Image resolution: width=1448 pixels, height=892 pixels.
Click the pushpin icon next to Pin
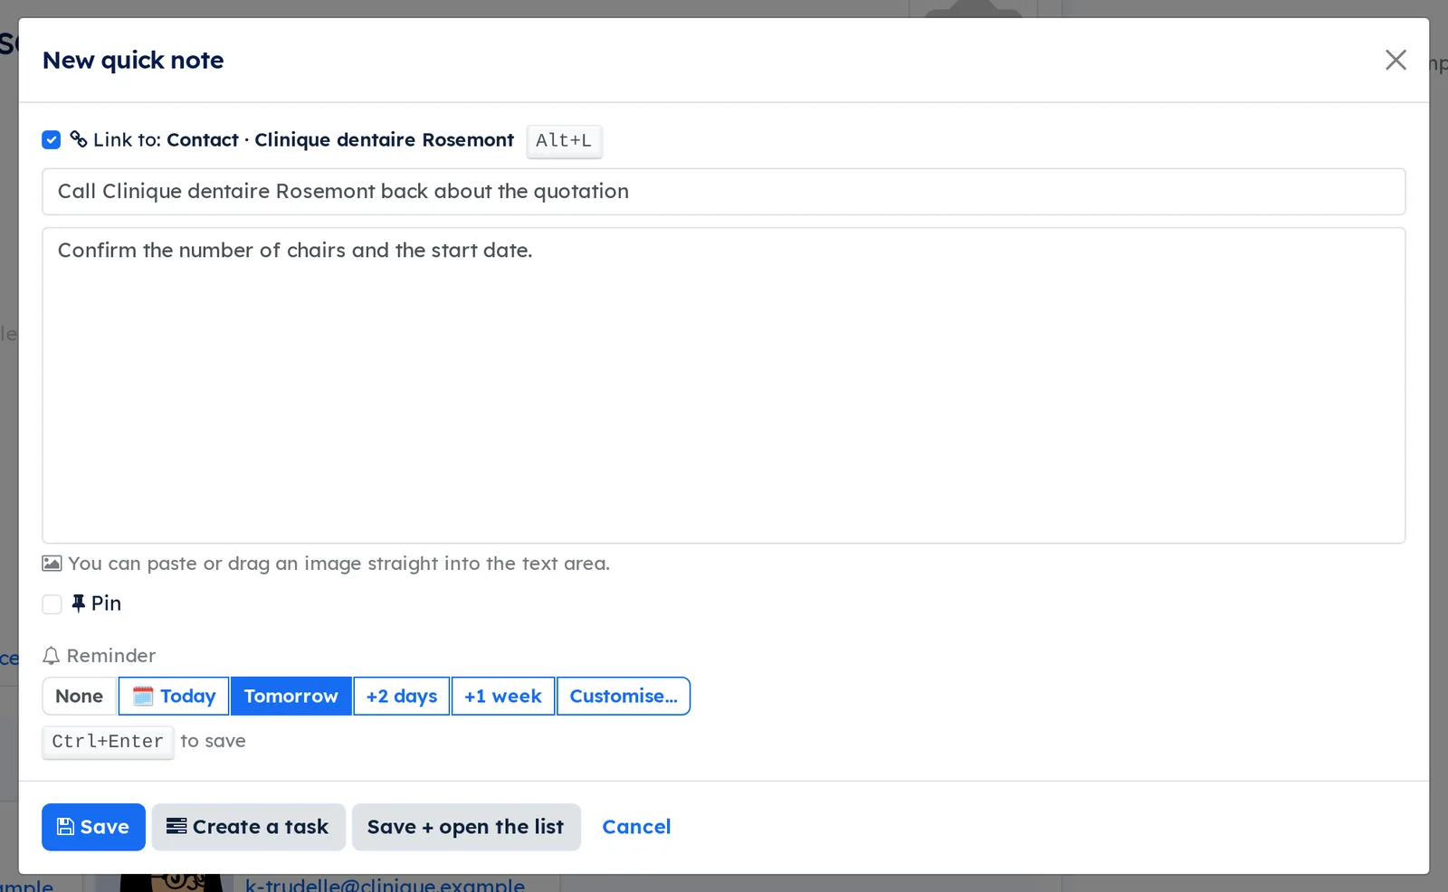point(79,603)
